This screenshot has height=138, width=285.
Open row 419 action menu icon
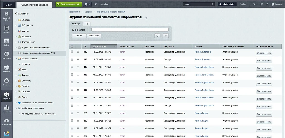click(x=78, y=105)
